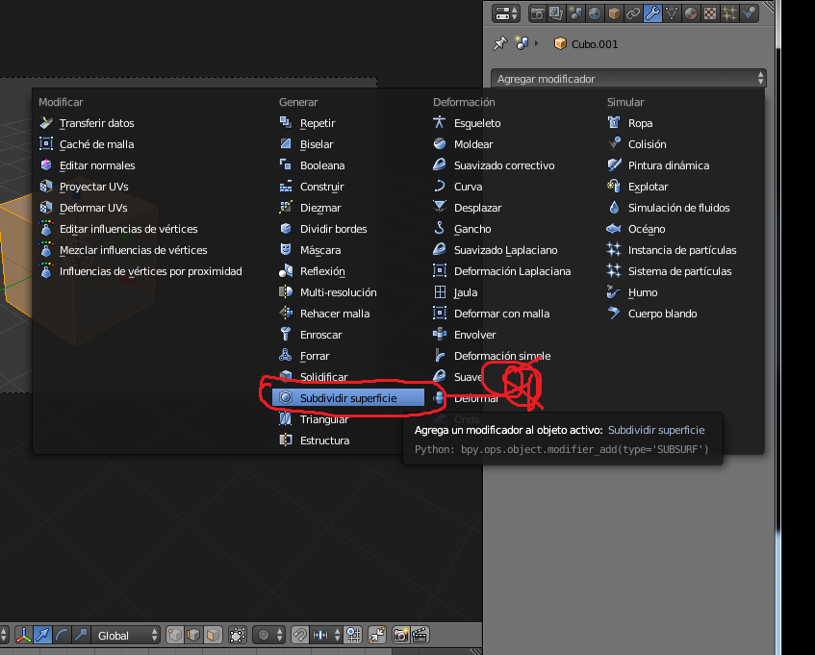
Task: Open the Particles sparkle tab
Action: tap(729, 13)
